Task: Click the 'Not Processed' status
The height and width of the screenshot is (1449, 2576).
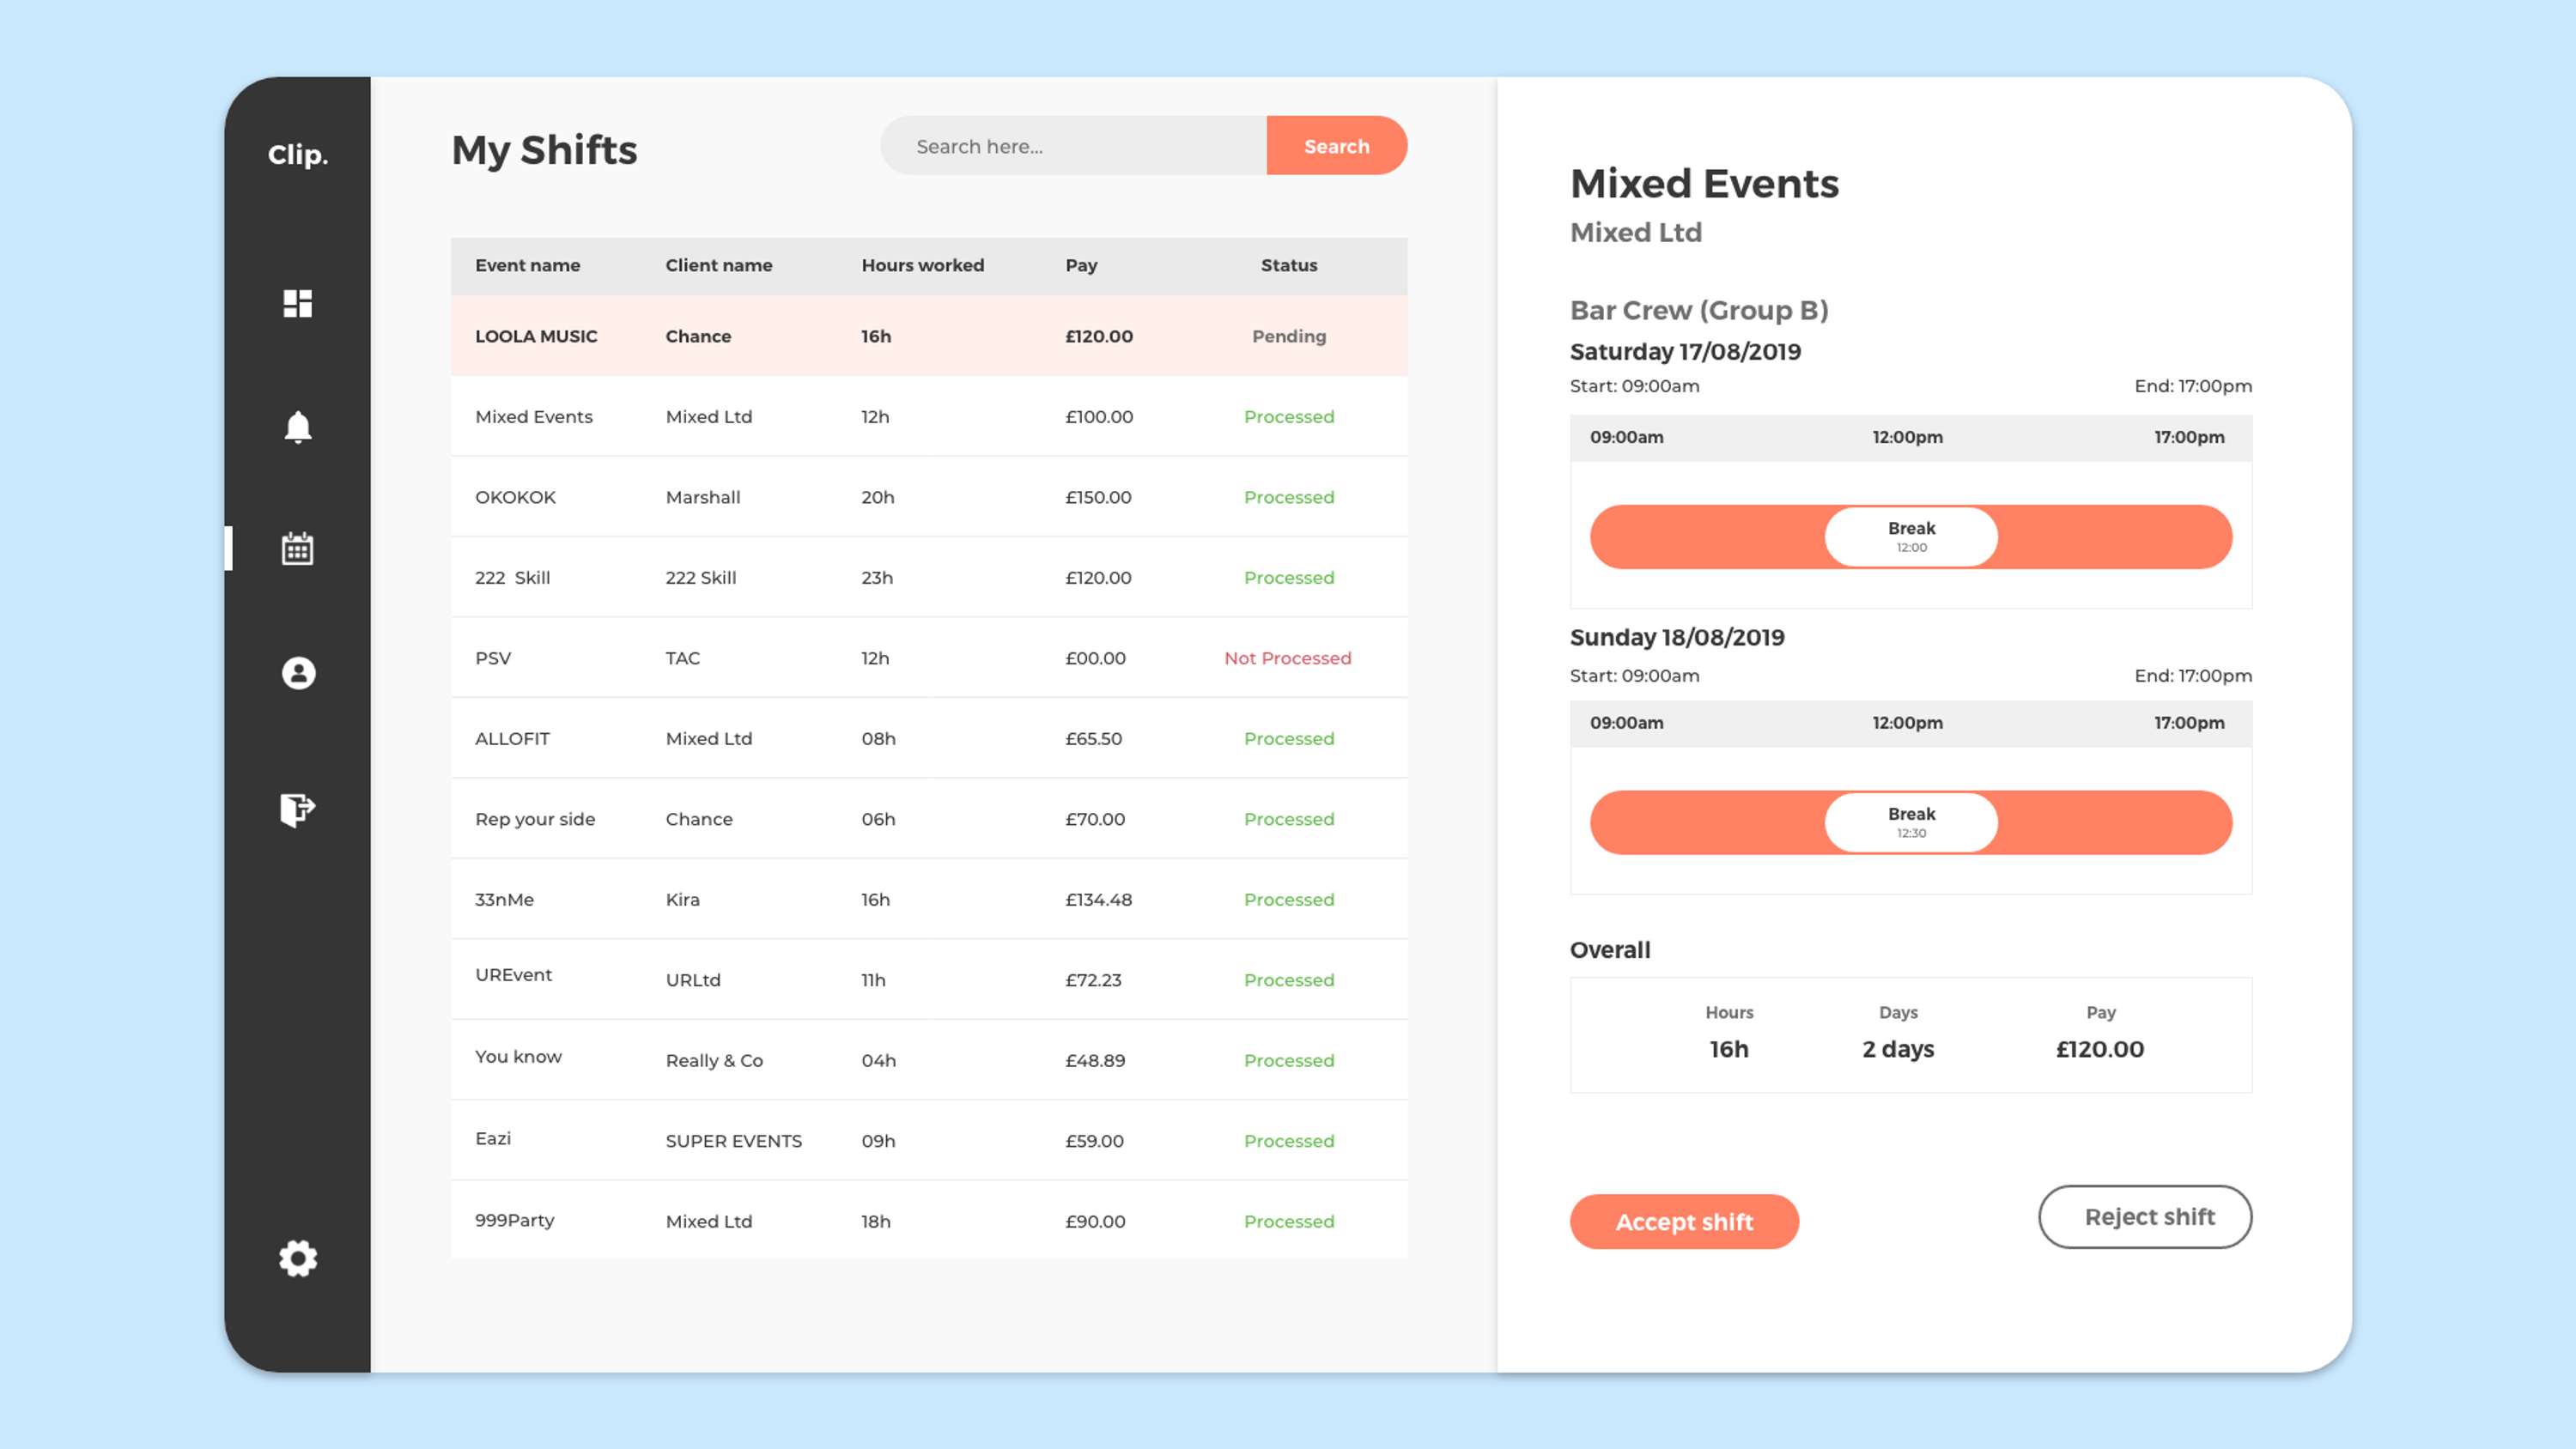Action: click(x=1288, y=658)
